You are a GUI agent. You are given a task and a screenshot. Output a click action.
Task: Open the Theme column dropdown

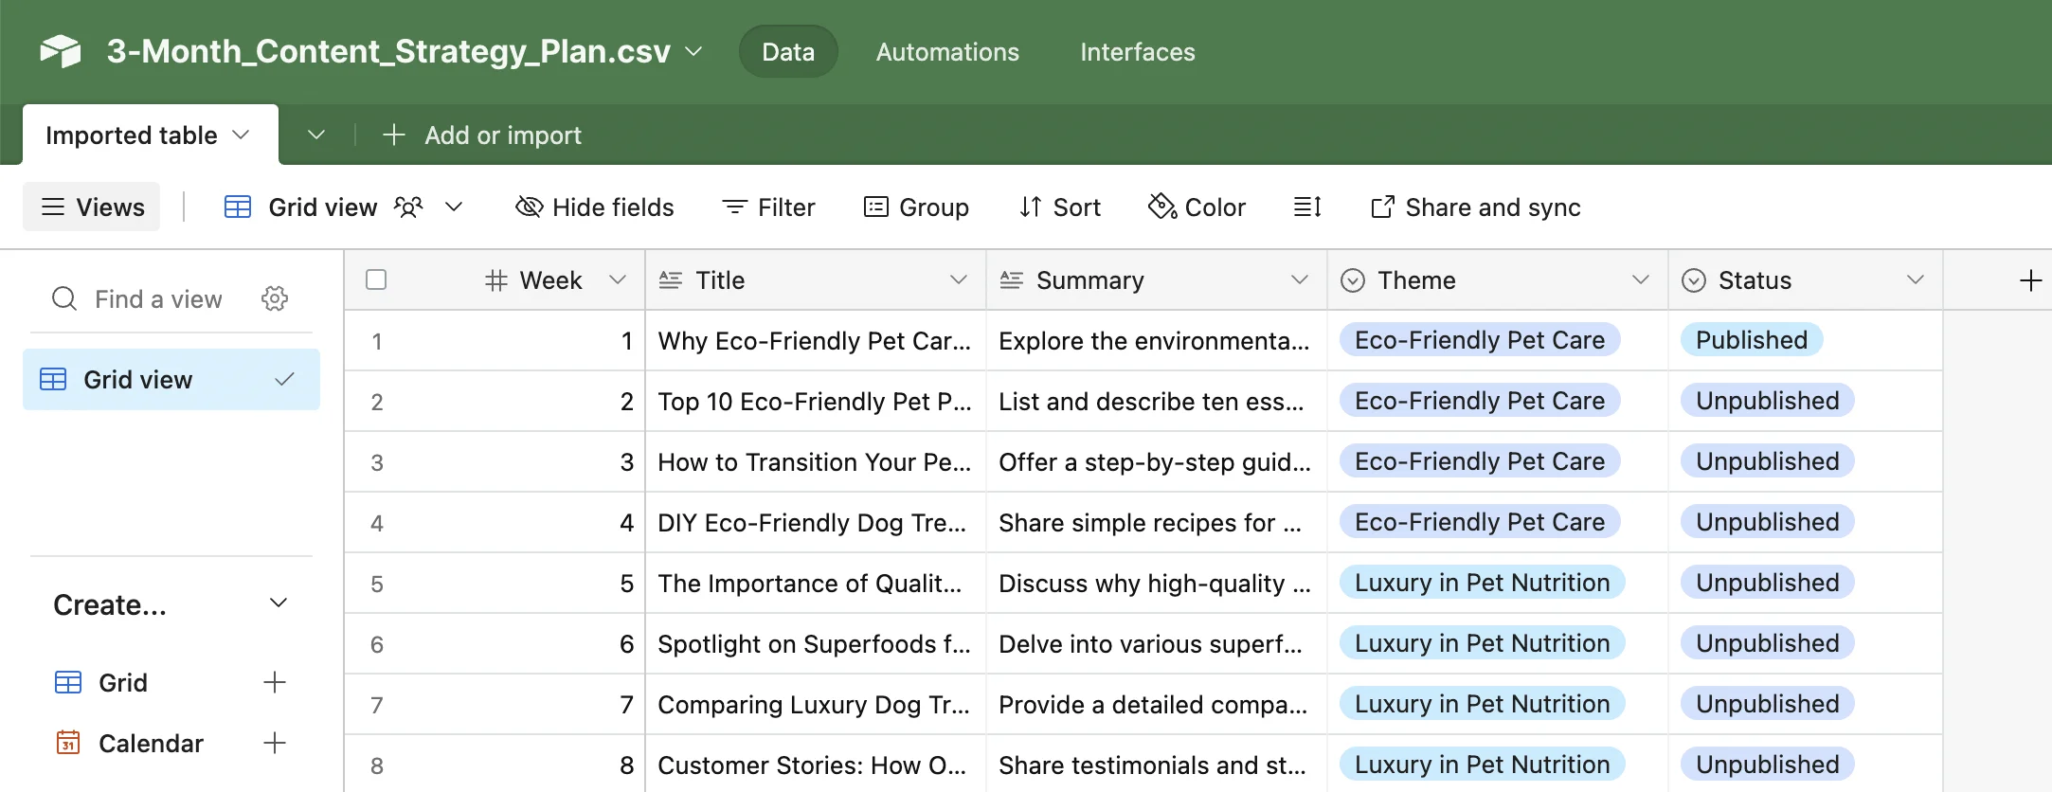click(x=1641, y=279)
